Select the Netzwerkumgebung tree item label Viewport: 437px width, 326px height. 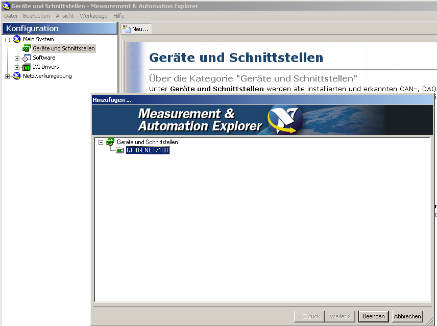click(47, 76)
